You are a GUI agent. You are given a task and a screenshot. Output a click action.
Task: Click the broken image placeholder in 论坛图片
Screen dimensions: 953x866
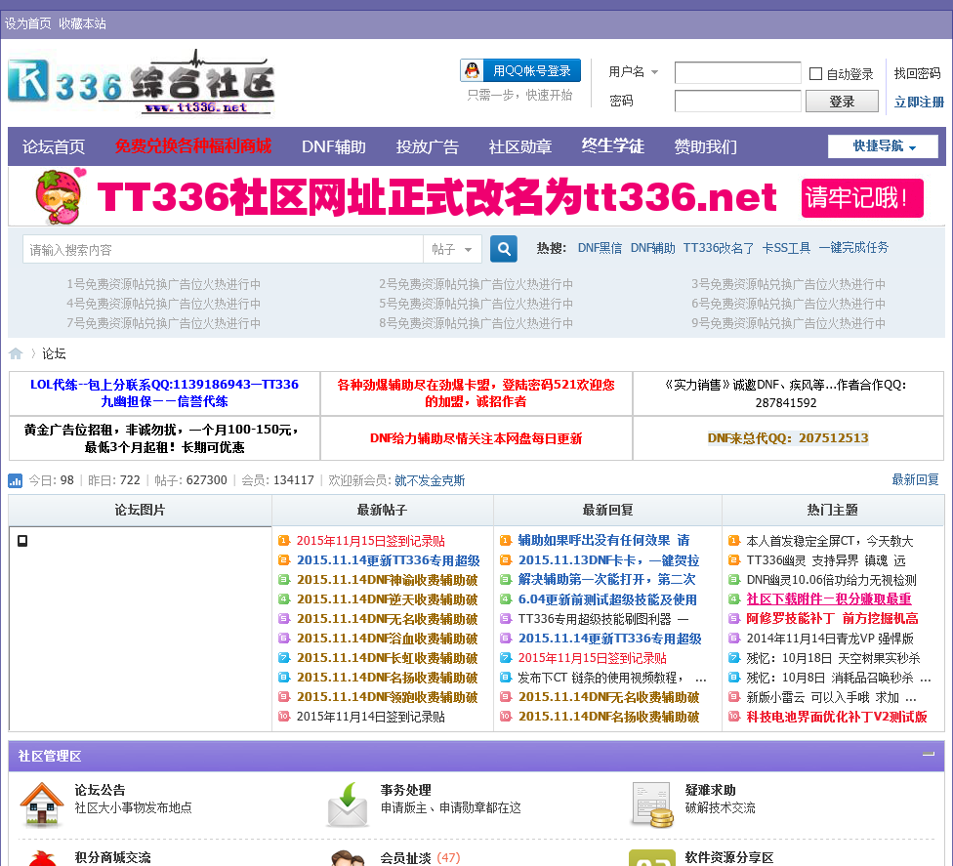22,540
